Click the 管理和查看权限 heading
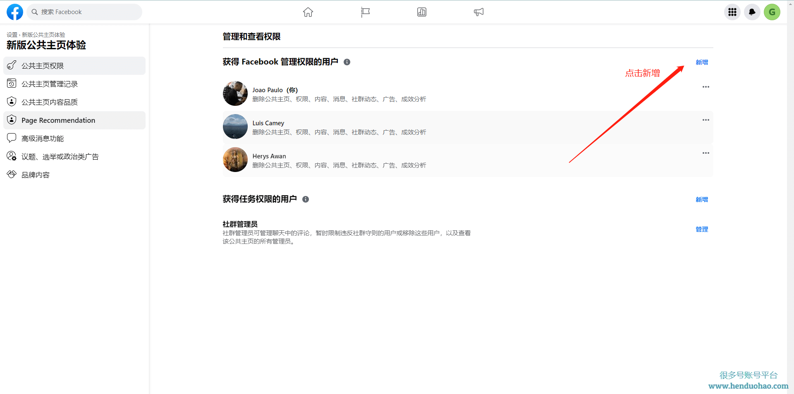Viewport: 794px width, 394px height. [x=251, y=37]
